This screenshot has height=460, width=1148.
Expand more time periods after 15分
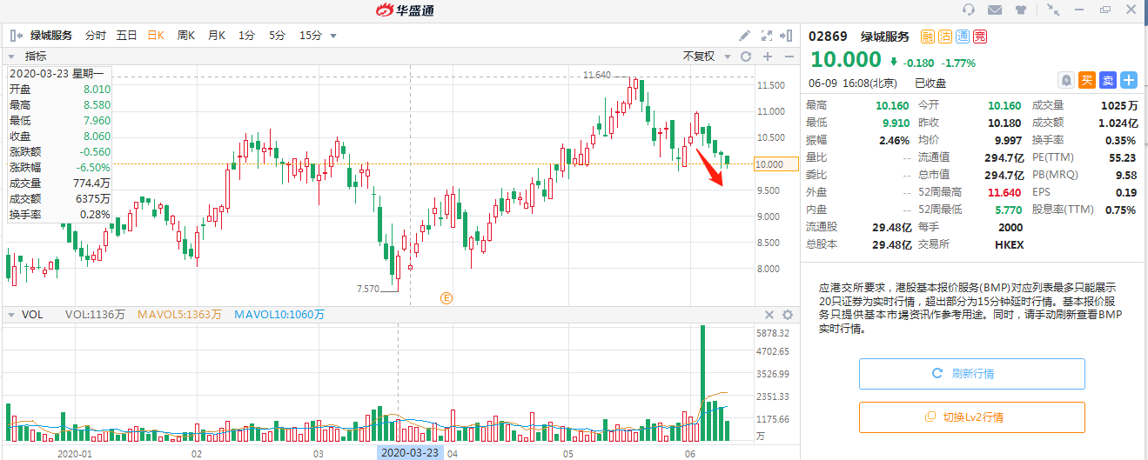pyautogui.click(x=333, y=36)
